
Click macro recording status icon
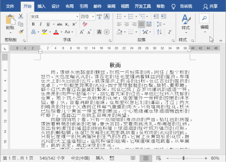[112, 158]
